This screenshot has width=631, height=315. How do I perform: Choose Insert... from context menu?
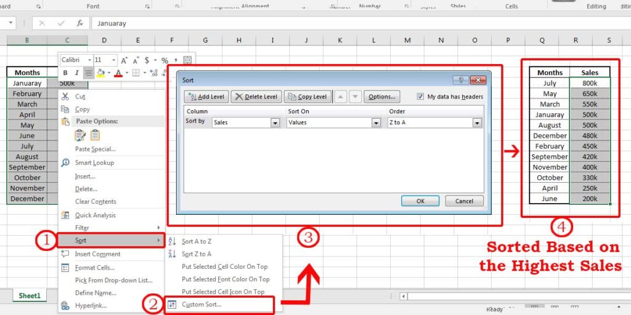85,177
